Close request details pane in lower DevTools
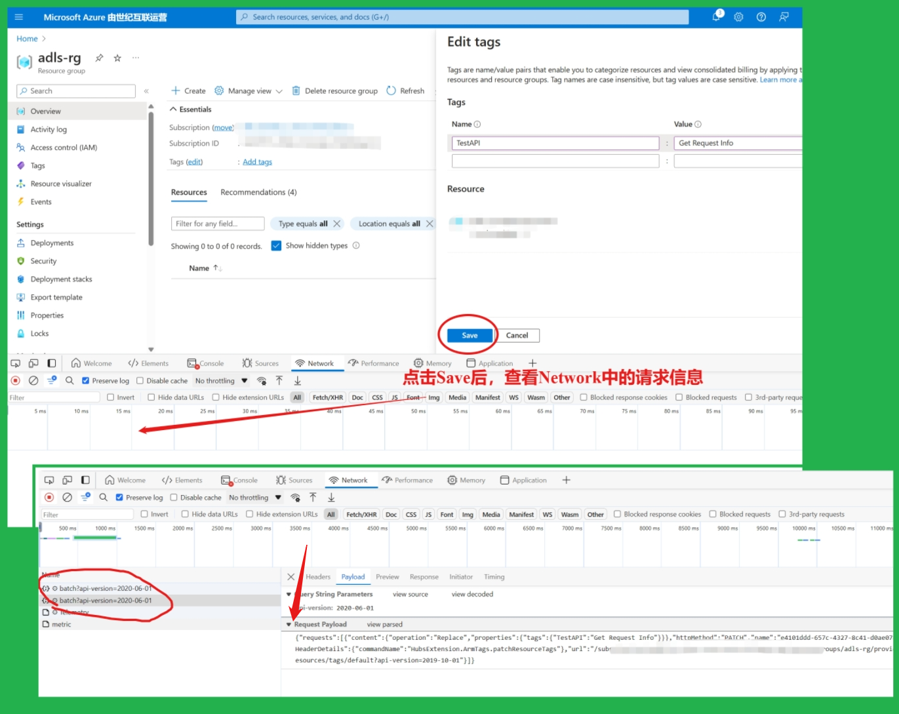 tap(291, 577)
